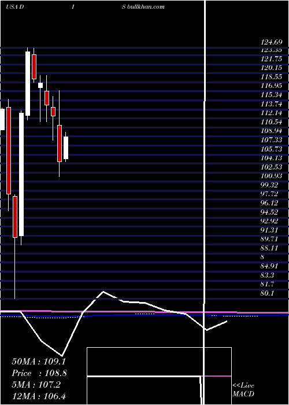Image resolution: width=289 pixels, height=405 pixels.
Task: Click the USA D header label
Action: pos(14,7)
